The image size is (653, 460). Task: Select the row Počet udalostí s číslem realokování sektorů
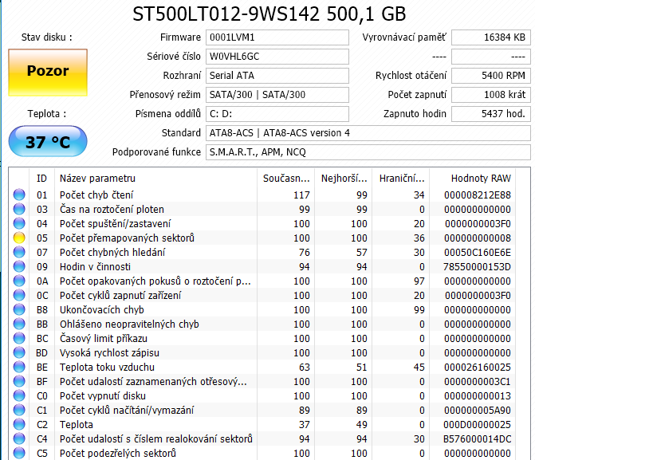pyautogui.click(x=264, y=438)
